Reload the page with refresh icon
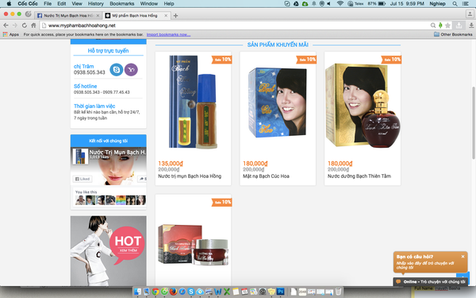 click(x=25, y=25)
